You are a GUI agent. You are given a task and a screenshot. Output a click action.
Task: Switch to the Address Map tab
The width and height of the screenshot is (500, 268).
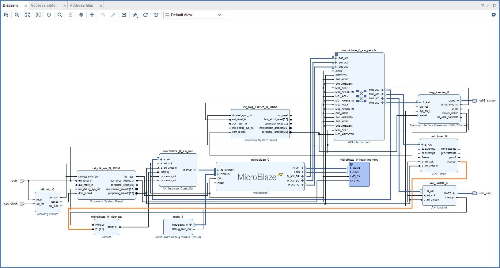tap(81, 6)
